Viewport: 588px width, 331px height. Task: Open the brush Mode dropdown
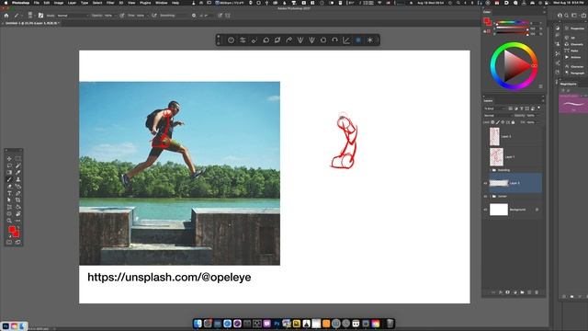click(73, 16)
